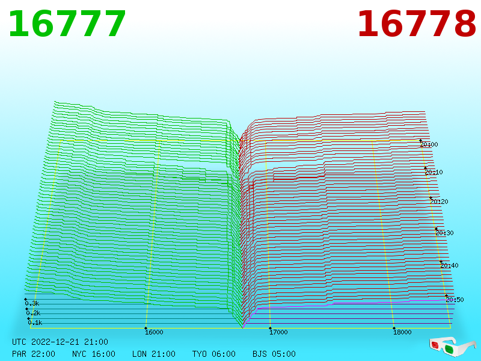Click the green 16777 bid price
Image resolution: width=481 pixels, height=361 pixels.
coord(67,24)
